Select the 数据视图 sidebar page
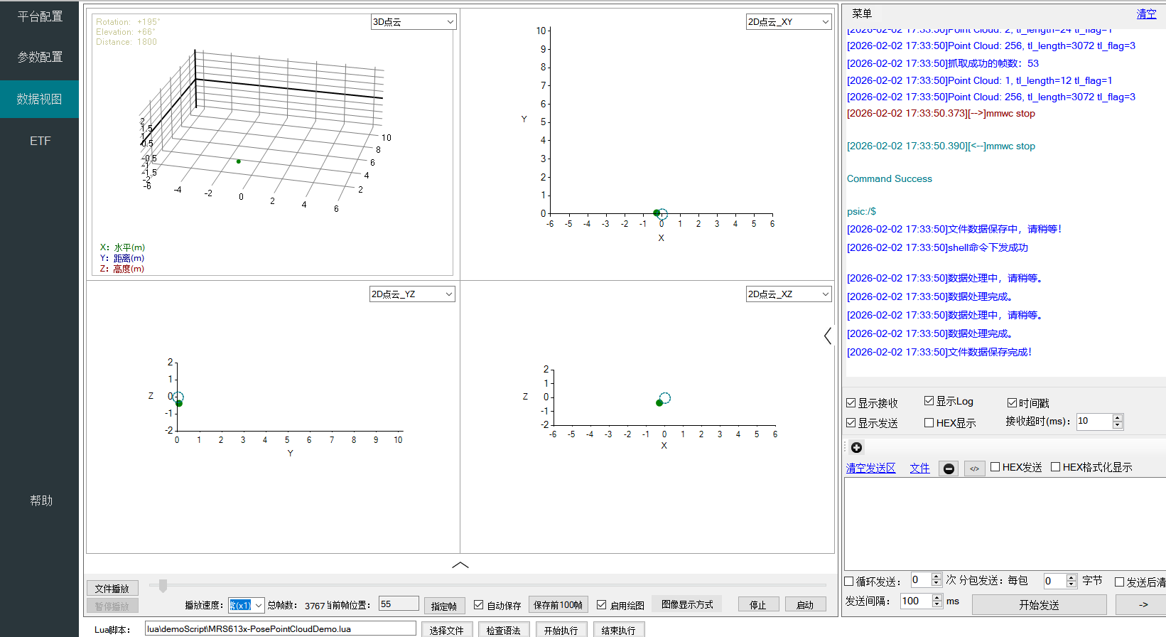Screen dimensions: 1166x637 coord(40,99)
